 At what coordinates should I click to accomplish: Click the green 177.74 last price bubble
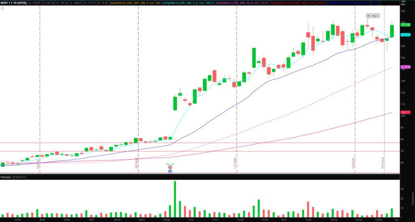405,25
